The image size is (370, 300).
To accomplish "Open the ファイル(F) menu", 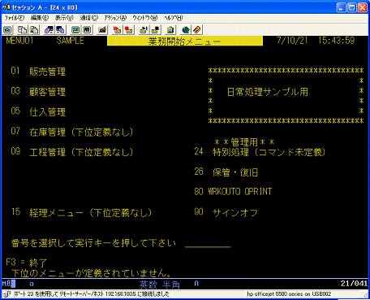I will pos(15,18).
